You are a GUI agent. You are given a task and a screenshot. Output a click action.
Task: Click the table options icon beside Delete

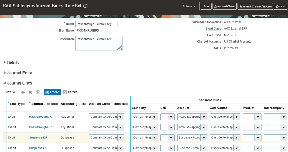click(38, 92)
